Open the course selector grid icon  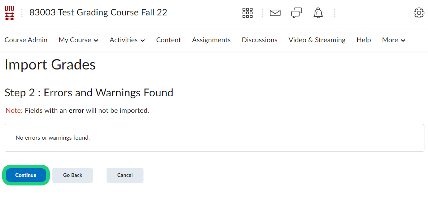pos(248,13)
